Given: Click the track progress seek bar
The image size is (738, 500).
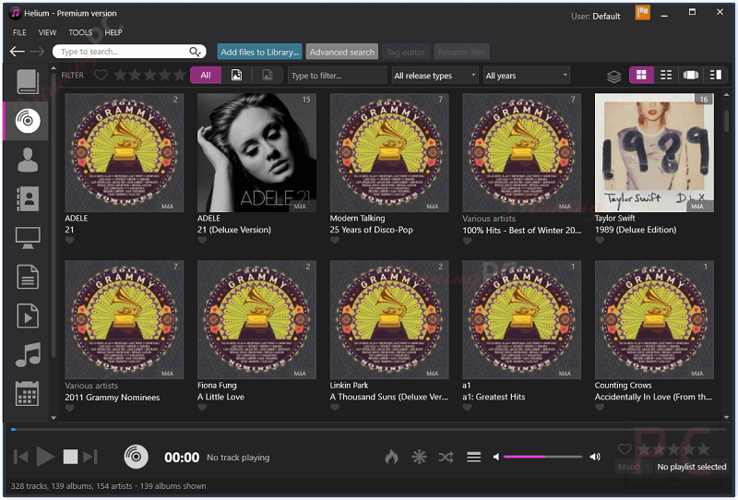Looking at the screenshot, I should (368, 429).
